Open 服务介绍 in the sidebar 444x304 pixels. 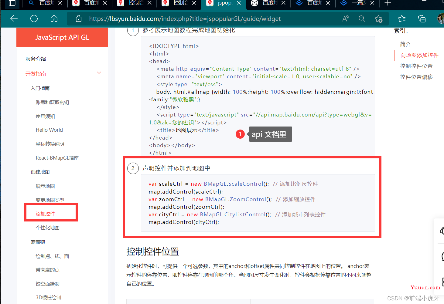click(x=36, y=59)
